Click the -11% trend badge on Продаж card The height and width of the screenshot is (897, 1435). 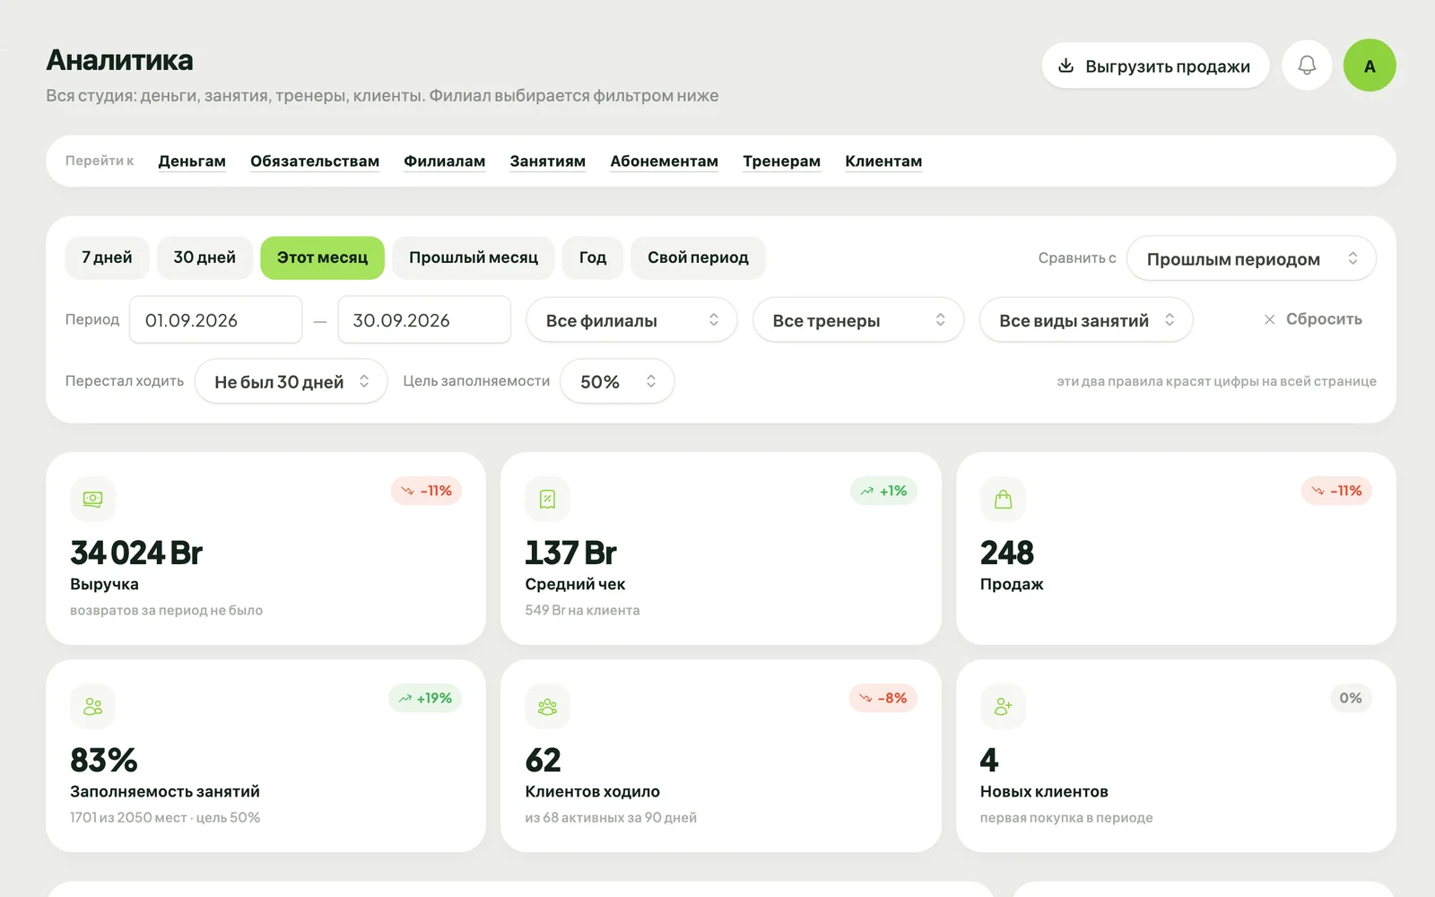[1336, 491]
